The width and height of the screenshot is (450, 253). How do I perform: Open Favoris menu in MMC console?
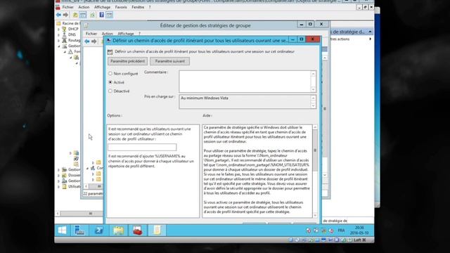(x=121, y=7)
